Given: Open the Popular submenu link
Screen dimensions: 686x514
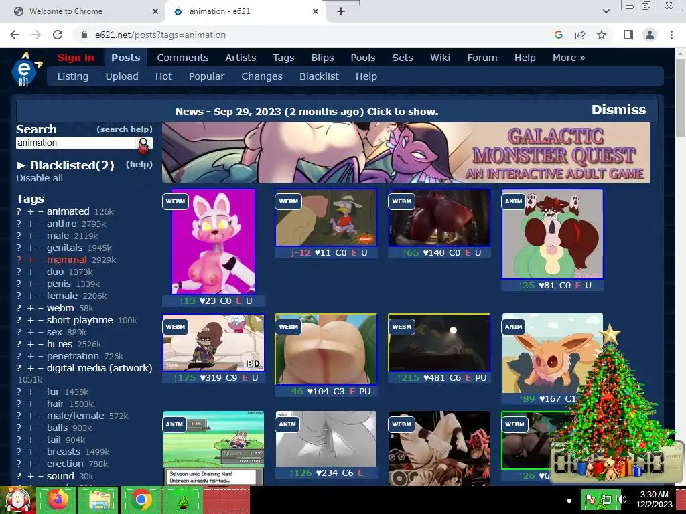Looking at the screenshot, I should pyautogui.click(x=206, y=76).
